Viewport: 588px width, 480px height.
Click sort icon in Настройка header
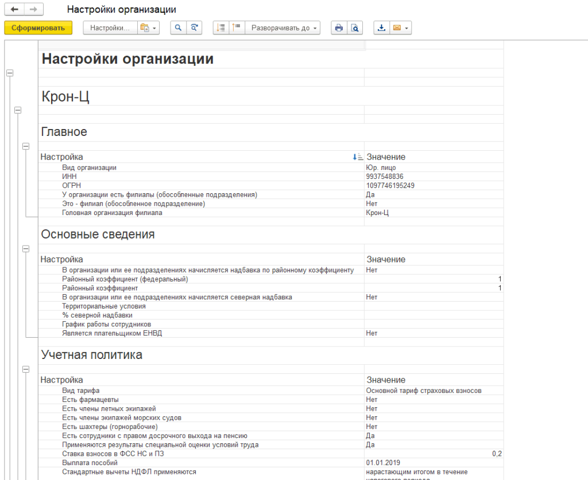coord(357,157)
